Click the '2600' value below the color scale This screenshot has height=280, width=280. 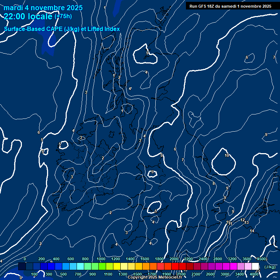210,274
